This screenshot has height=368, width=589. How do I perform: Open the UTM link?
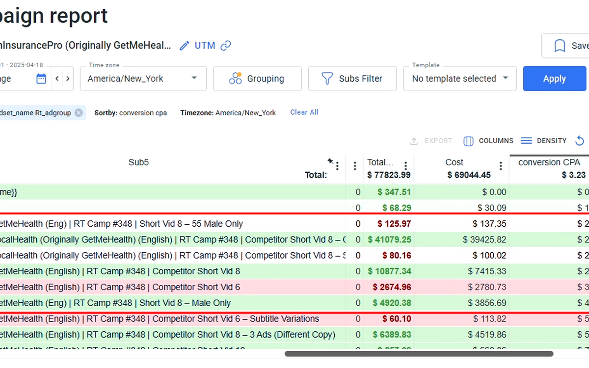coord(205,46)
